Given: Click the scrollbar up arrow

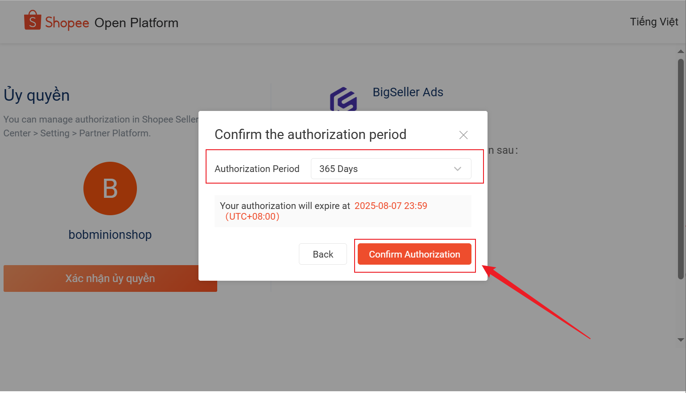Looking at the screenshot, I should click(681, 51).
